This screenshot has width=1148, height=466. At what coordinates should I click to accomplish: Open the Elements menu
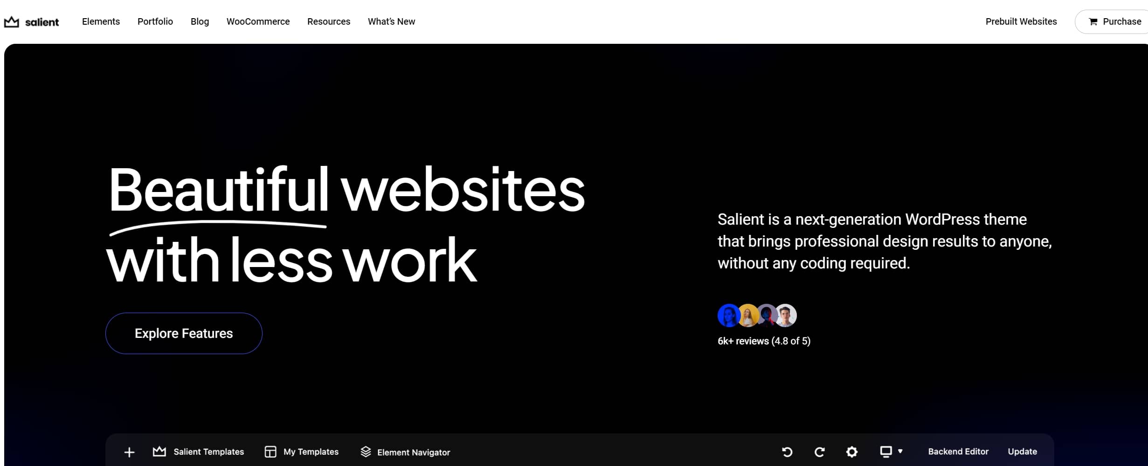coord(101,21)
